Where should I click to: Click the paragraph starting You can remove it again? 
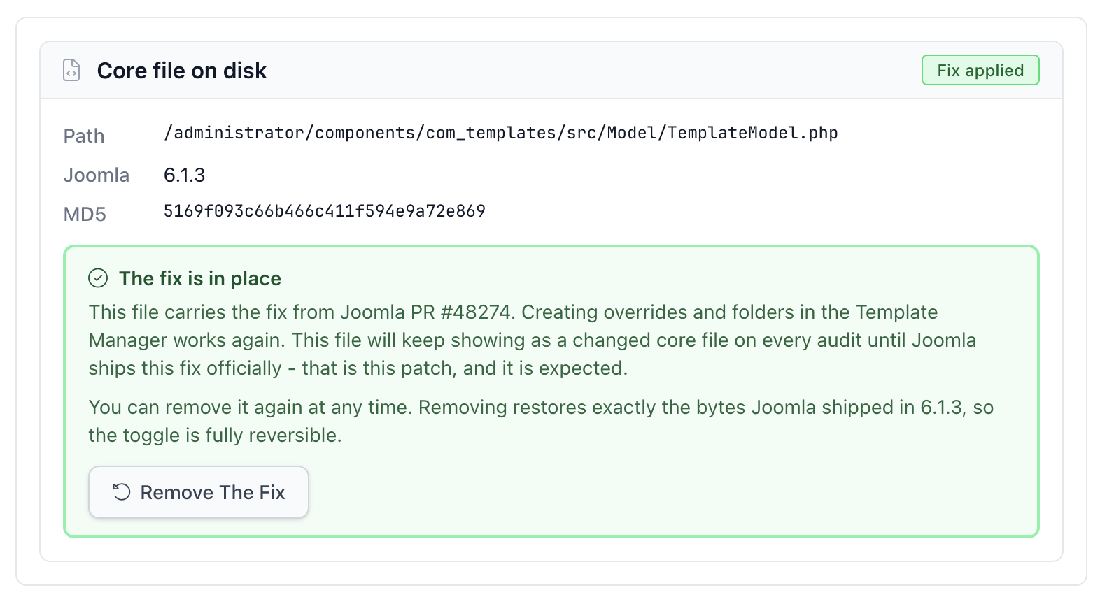click(541, 421)
